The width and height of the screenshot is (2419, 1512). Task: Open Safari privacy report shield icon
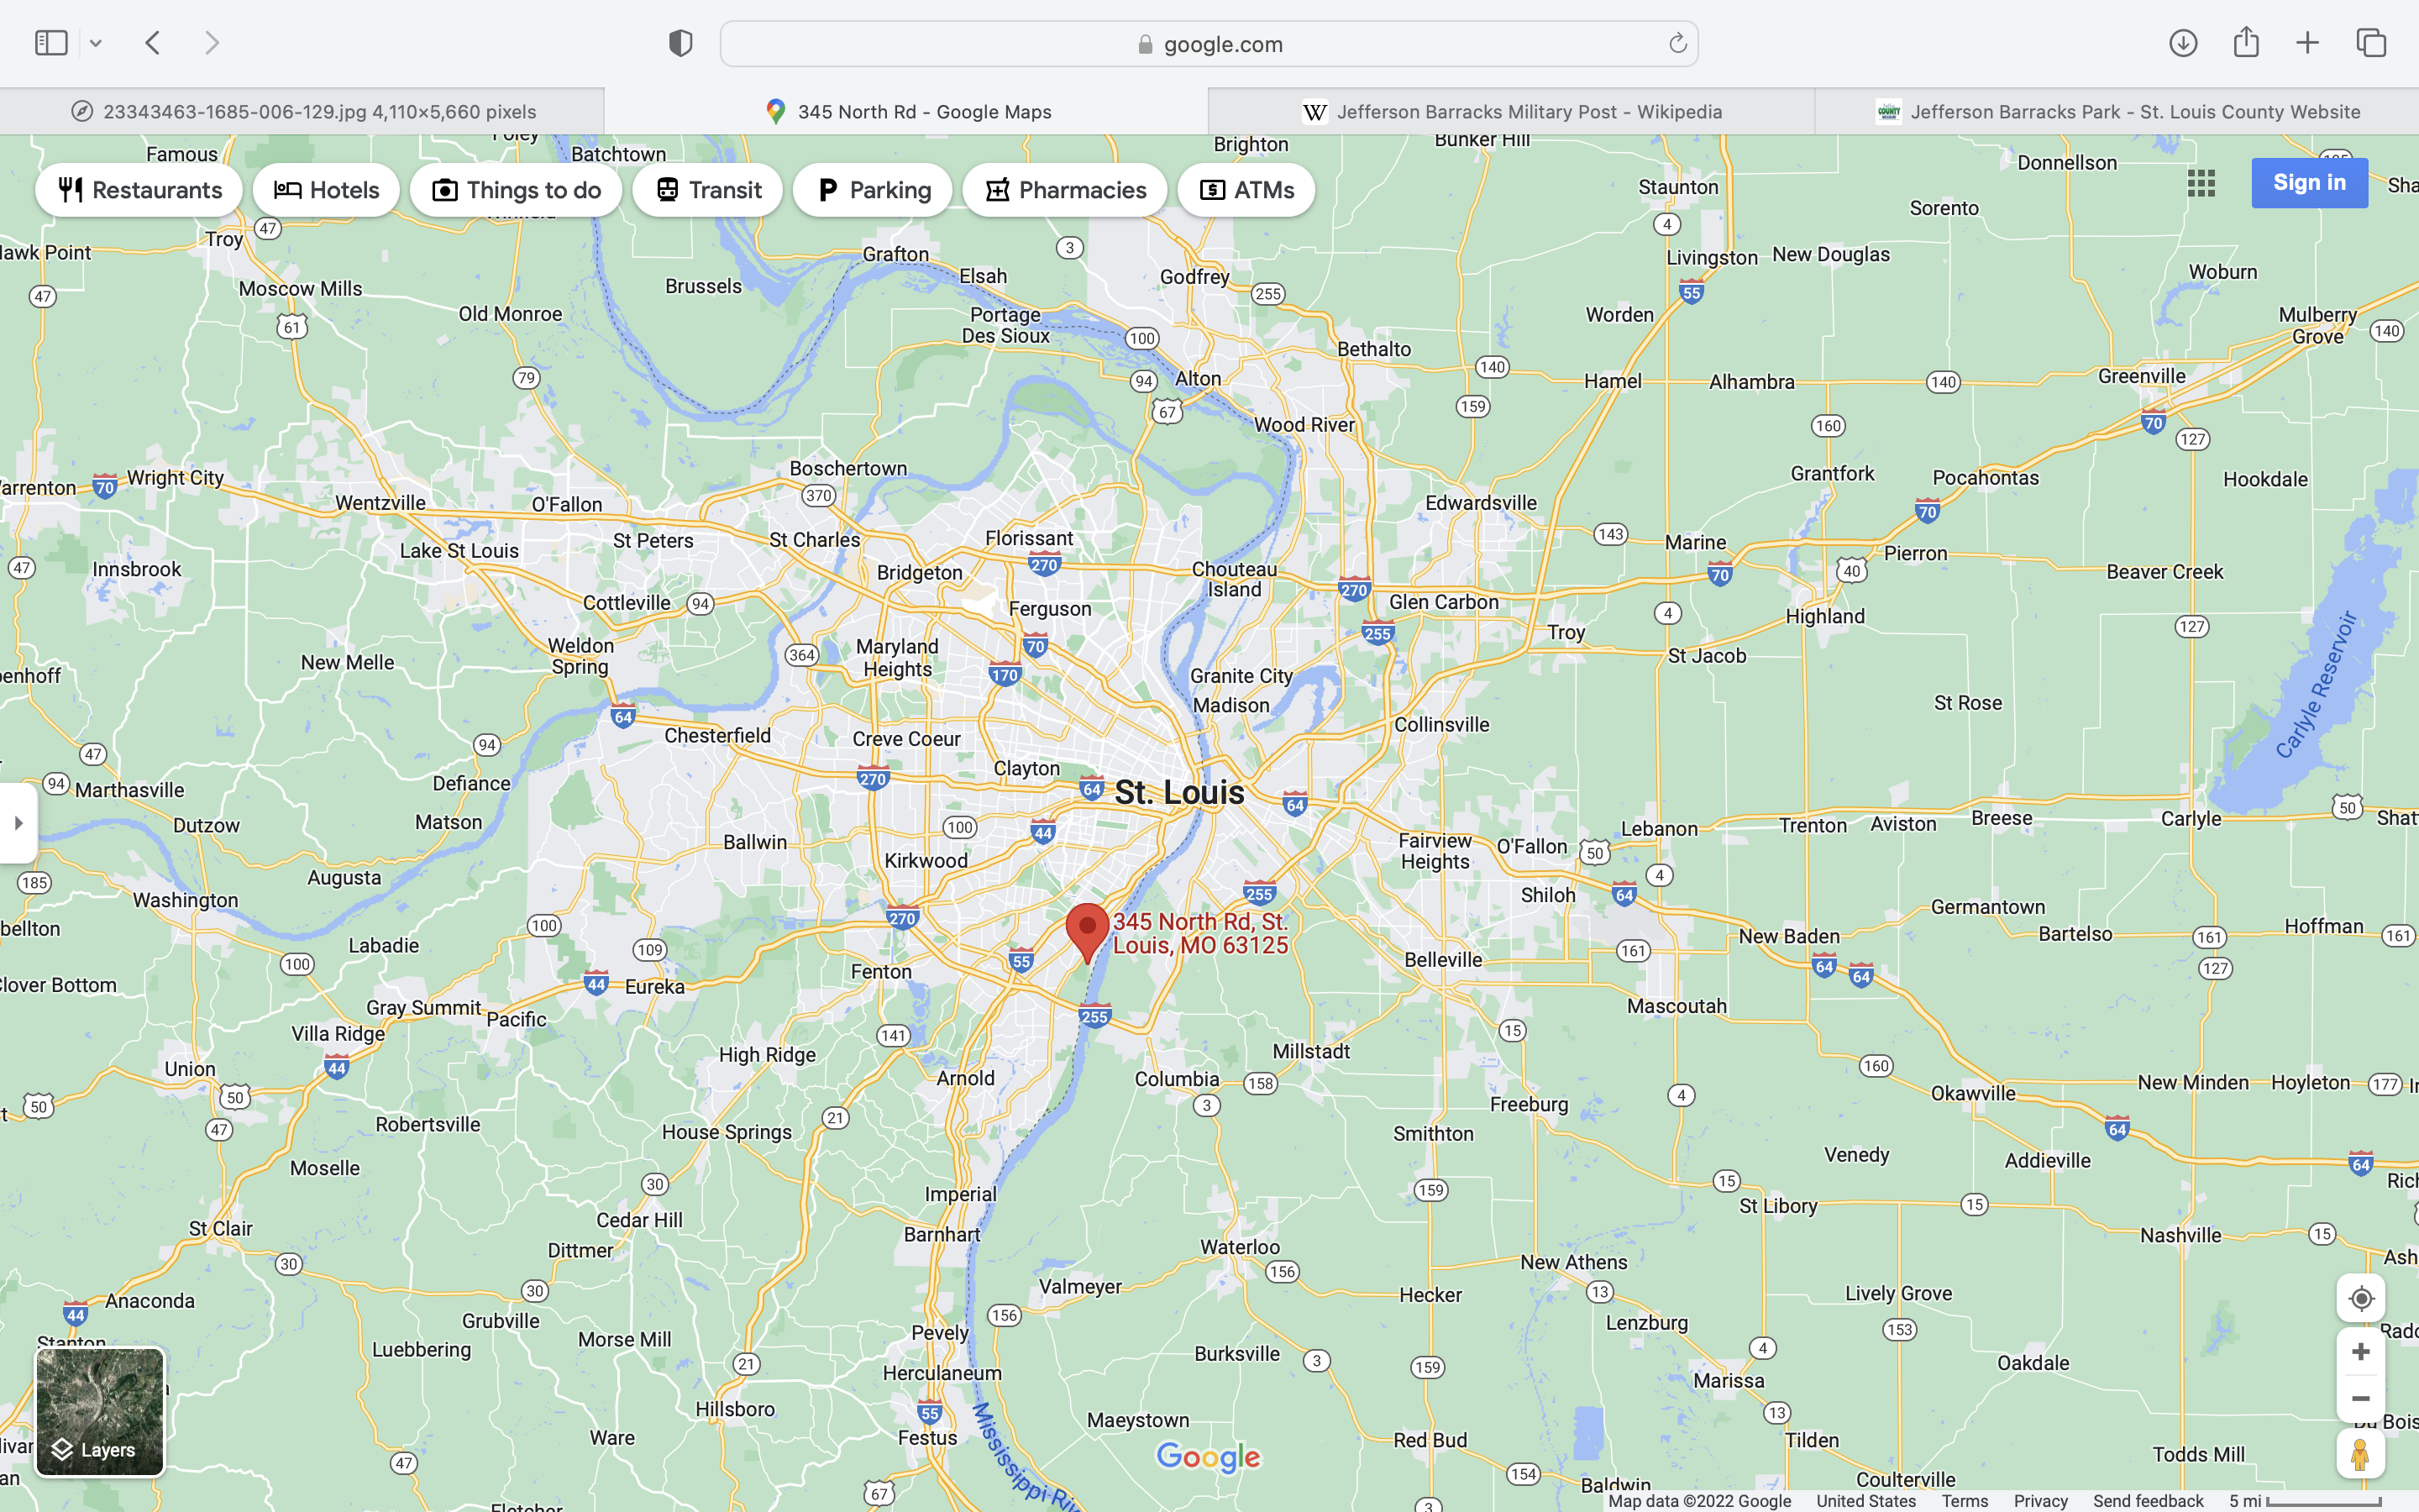tap(680, 44)
